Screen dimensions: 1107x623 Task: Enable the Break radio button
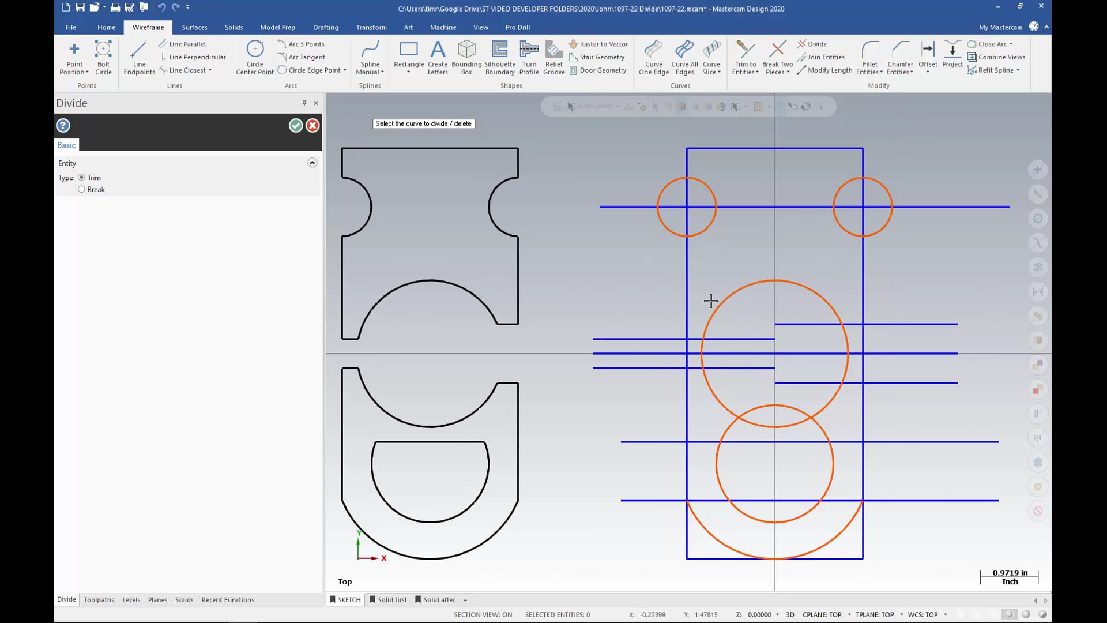point(81,189)
